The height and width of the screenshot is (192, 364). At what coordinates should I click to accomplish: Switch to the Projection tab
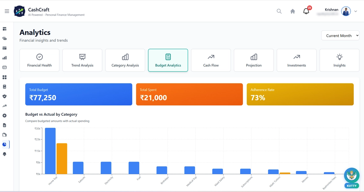(x=254, y=60)
